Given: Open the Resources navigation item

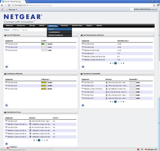Looking at the screenshot, I should pyautogui.click(x=21, y=26).
